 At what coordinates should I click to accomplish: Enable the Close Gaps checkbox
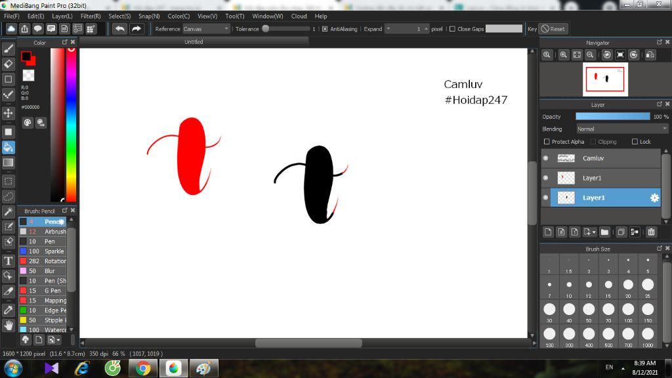(x=452, y=29)
